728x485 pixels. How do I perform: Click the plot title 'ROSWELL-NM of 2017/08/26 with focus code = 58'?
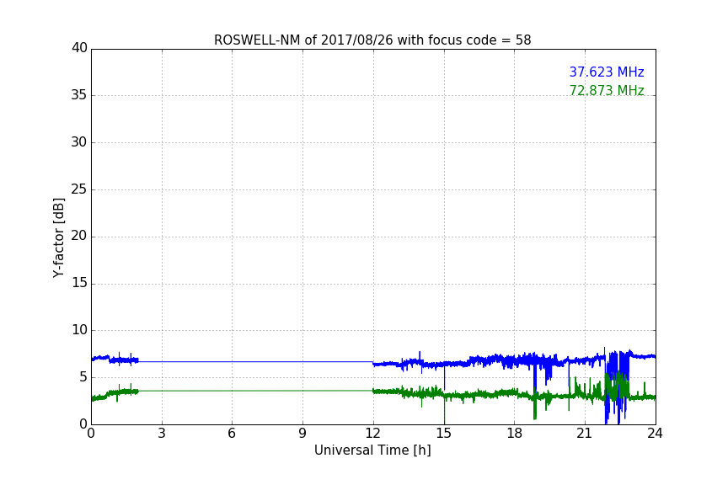pos(372,40)
